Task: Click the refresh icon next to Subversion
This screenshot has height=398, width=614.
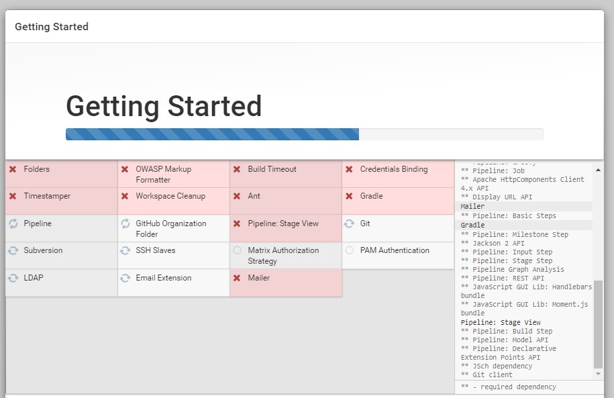Action: pos(13,250)
